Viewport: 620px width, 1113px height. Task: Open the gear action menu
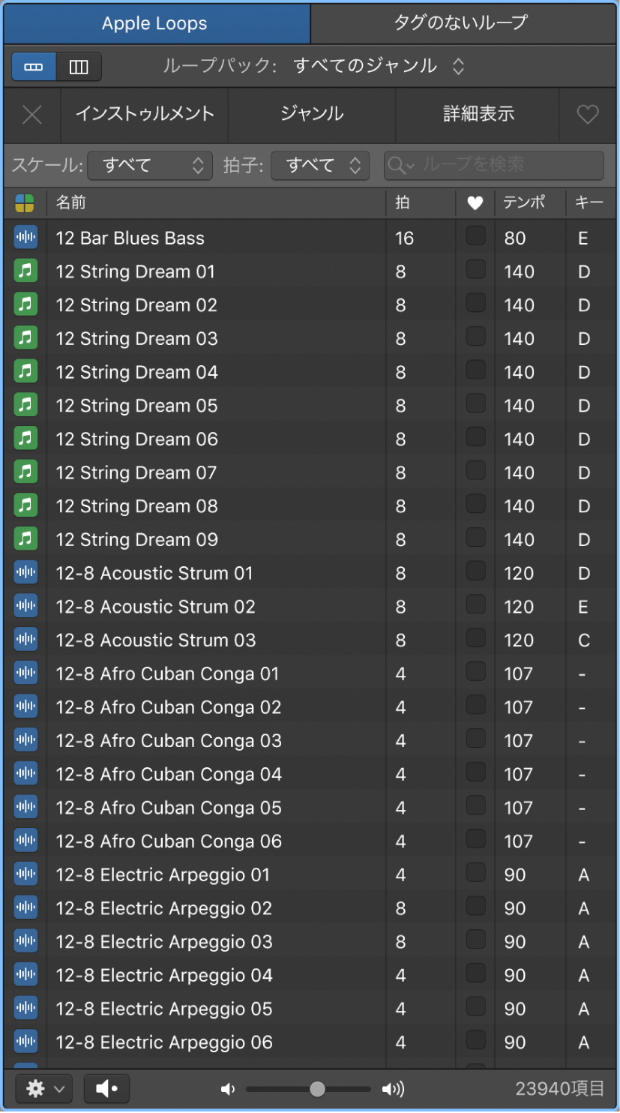pos(43,1088)
